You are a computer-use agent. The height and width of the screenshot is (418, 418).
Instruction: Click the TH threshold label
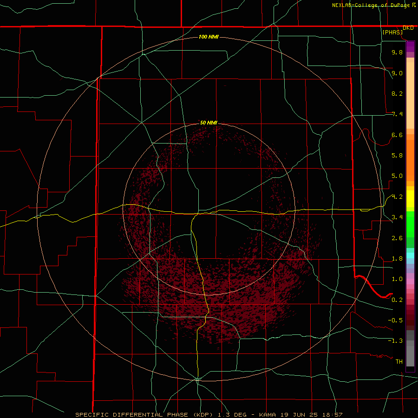point(399,362)
